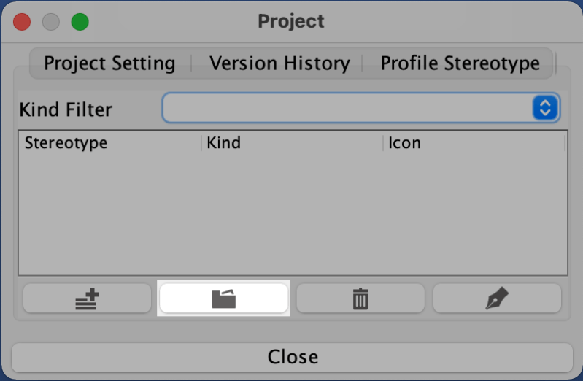
Task: Click the blue Kind Filter dropdown arrows
Action: coord(545,109)
